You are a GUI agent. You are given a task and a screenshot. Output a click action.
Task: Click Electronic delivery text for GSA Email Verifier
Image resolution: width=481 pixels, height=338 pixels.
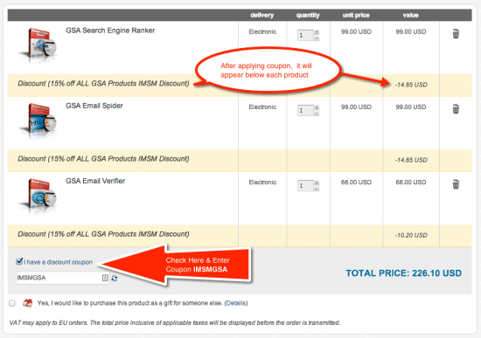pos(262,183)
